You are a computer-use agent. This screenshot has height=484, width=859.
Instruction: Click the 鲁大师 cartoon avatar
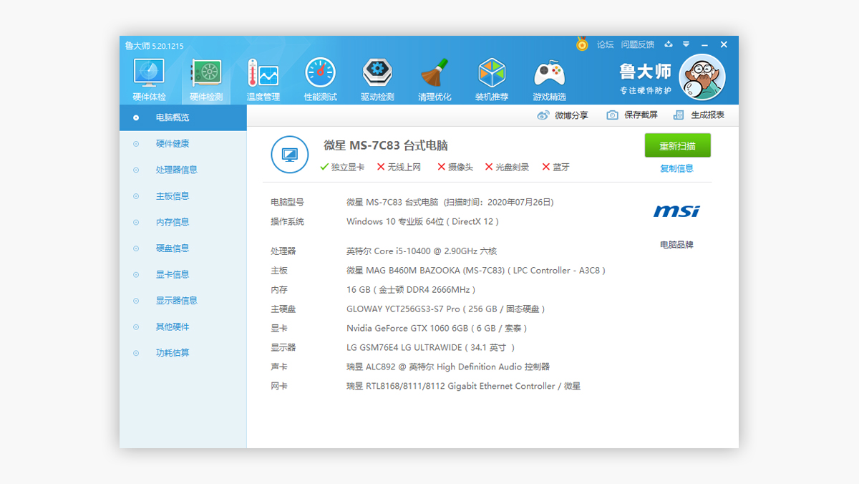(x=702, y=77)
